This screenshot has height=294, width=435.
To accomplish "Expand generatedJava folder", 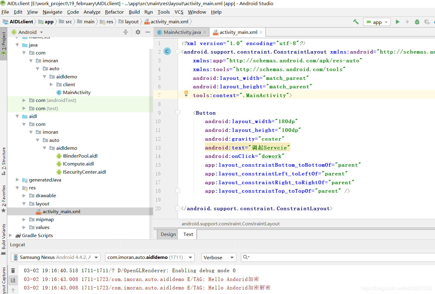I will click(17, 180).
